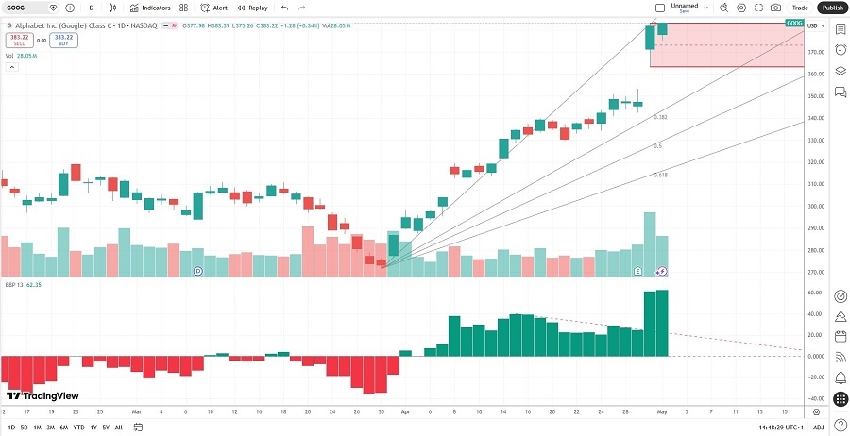850x436 pixels.
Task: Select the 0.382 Fibonacci fan level label
Action: coord(660,117)
